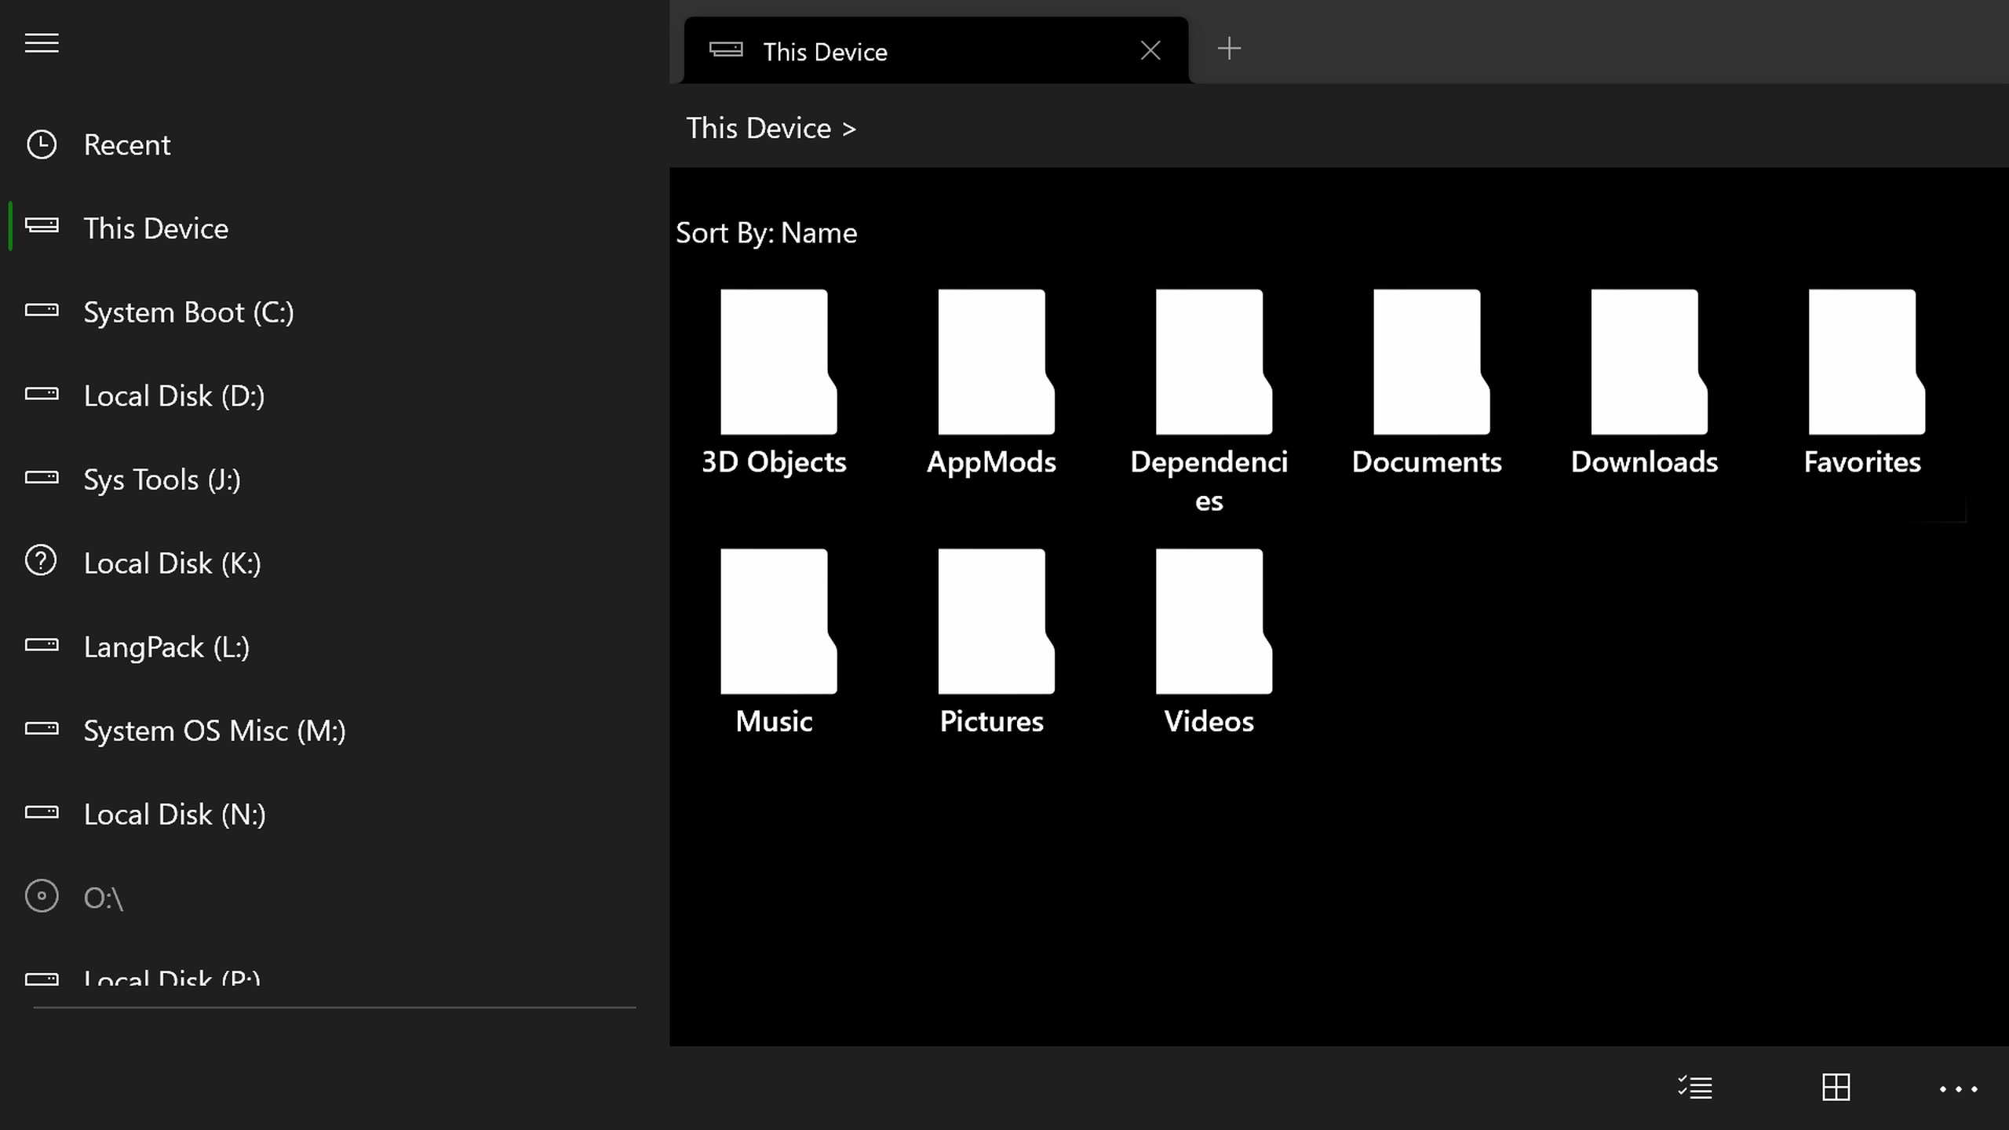This screenshot has height=1130, width=2009.
Task: Open the hamburger navigation menu
Action: click(x=42, y=43)
